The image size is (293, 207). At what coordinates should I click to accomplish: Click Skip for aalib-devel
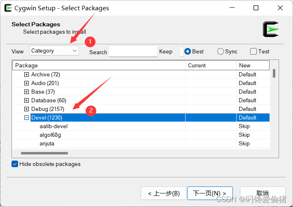244,126
